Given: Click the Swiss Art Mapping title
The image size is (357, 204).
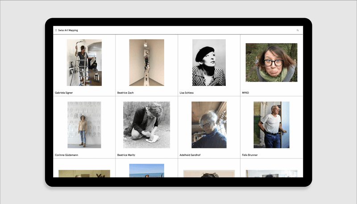Looking at the screenshot, I should click(68, 30).
